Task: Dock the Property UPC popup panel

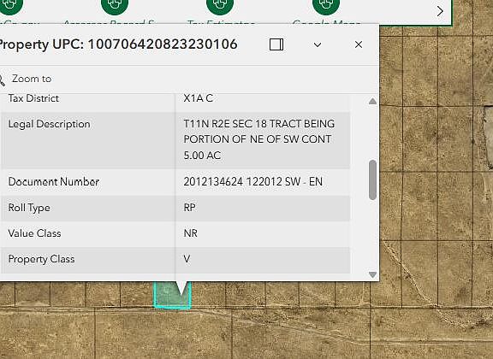Action: click(276, 44)
